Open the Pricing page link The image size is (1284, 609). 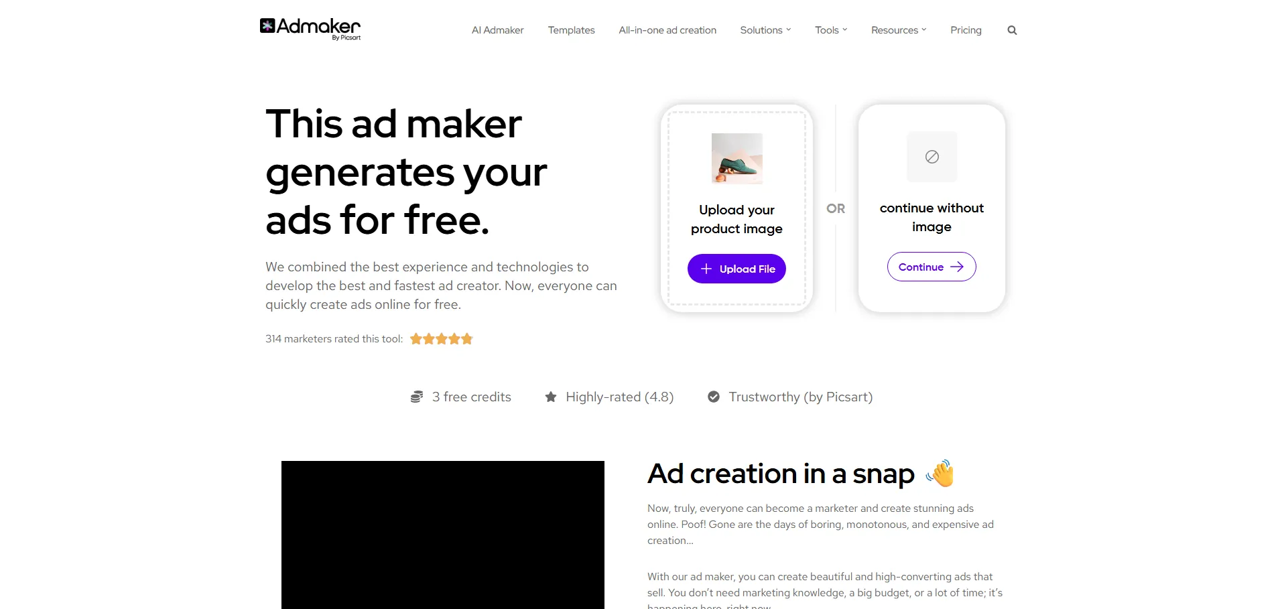(966, 30)
